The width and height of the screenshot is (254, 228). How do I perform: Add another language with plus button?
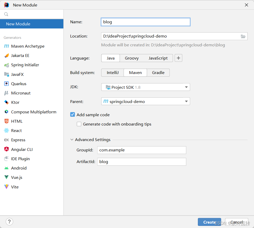pos(178,58)
